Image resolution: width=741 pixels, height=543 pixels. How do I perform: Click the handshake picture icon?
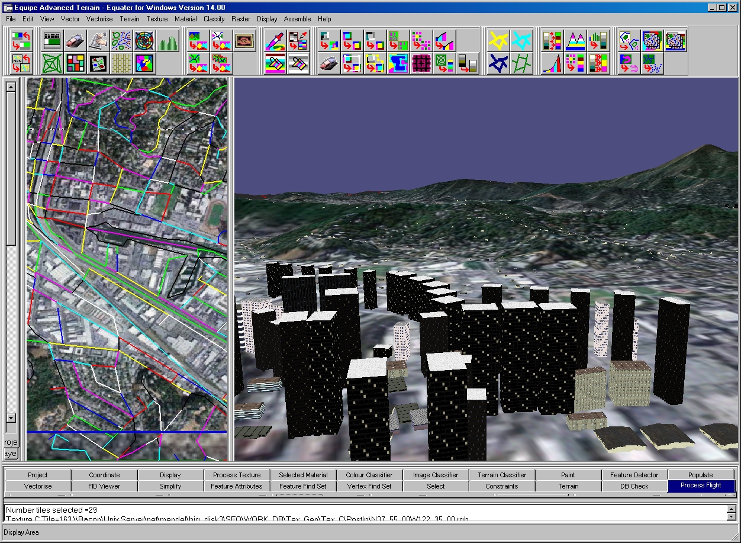244,41
